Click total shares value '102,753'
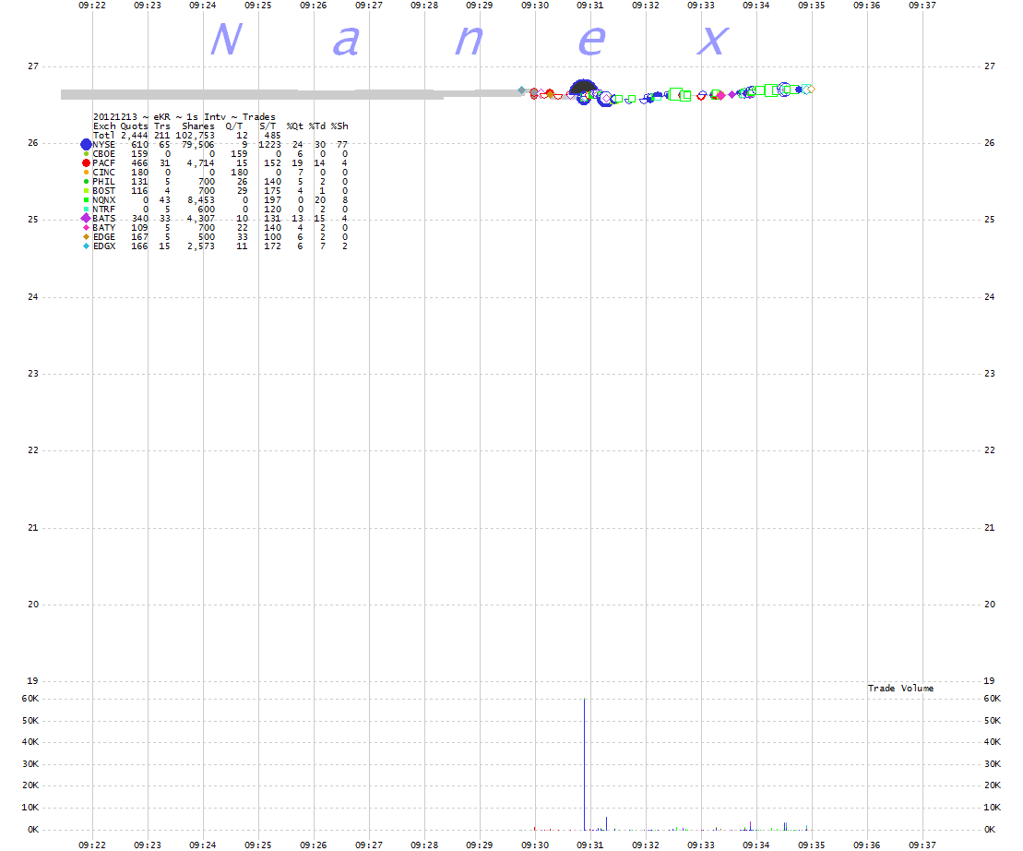 point(195,135)
